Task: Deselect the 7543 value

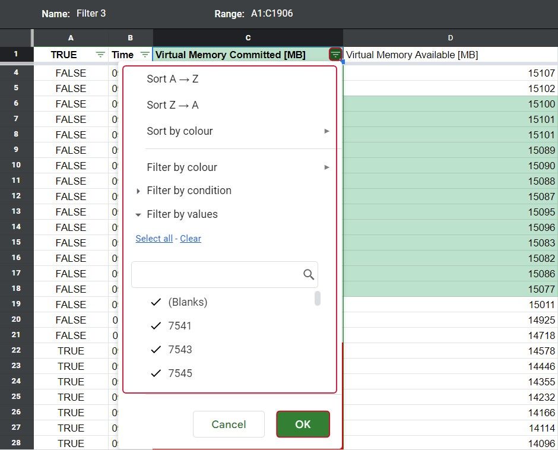Action: coord(156,349)
